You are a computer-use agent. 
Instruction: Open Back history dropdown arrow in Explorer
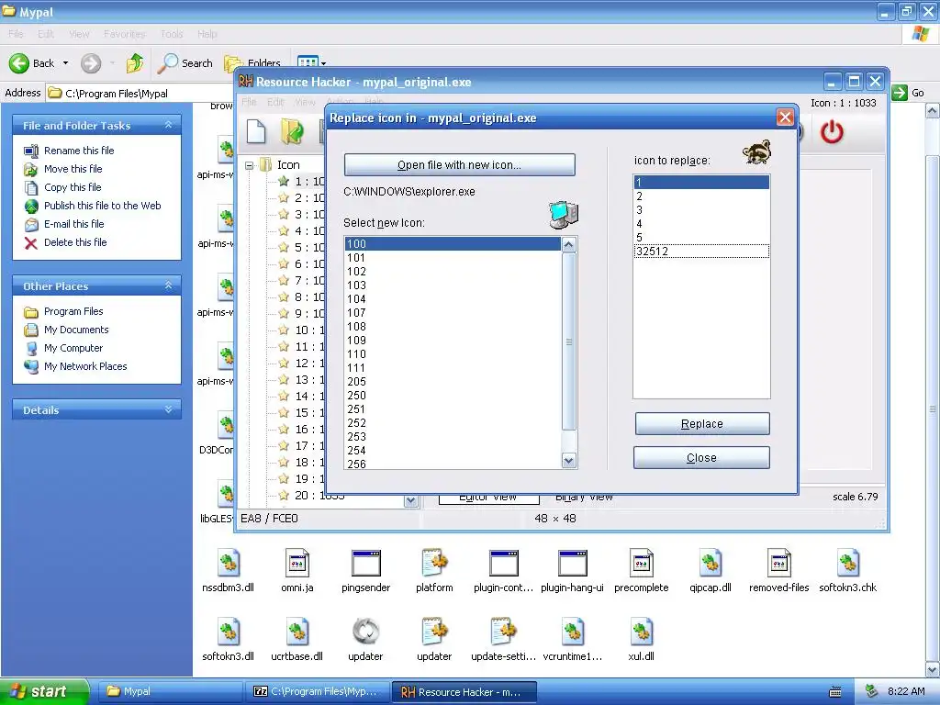[65, 63]
